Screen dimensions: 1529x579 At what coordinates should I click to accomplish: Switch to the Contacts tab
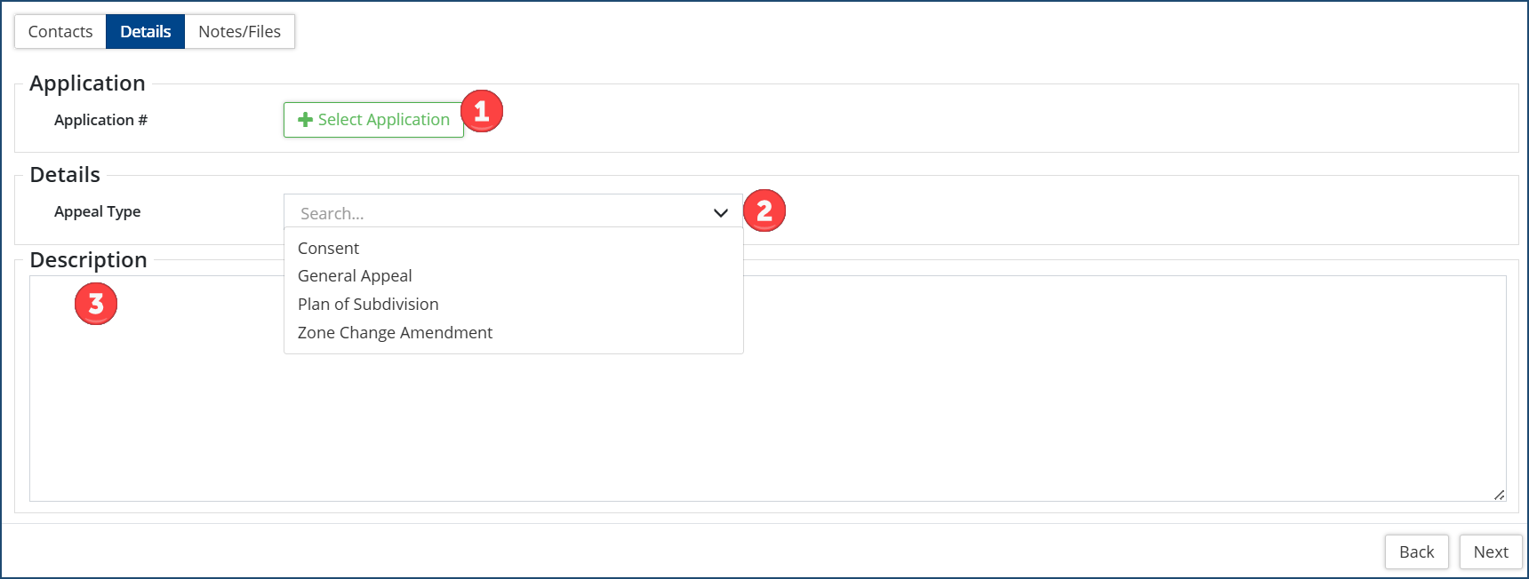tap(60, 32)
